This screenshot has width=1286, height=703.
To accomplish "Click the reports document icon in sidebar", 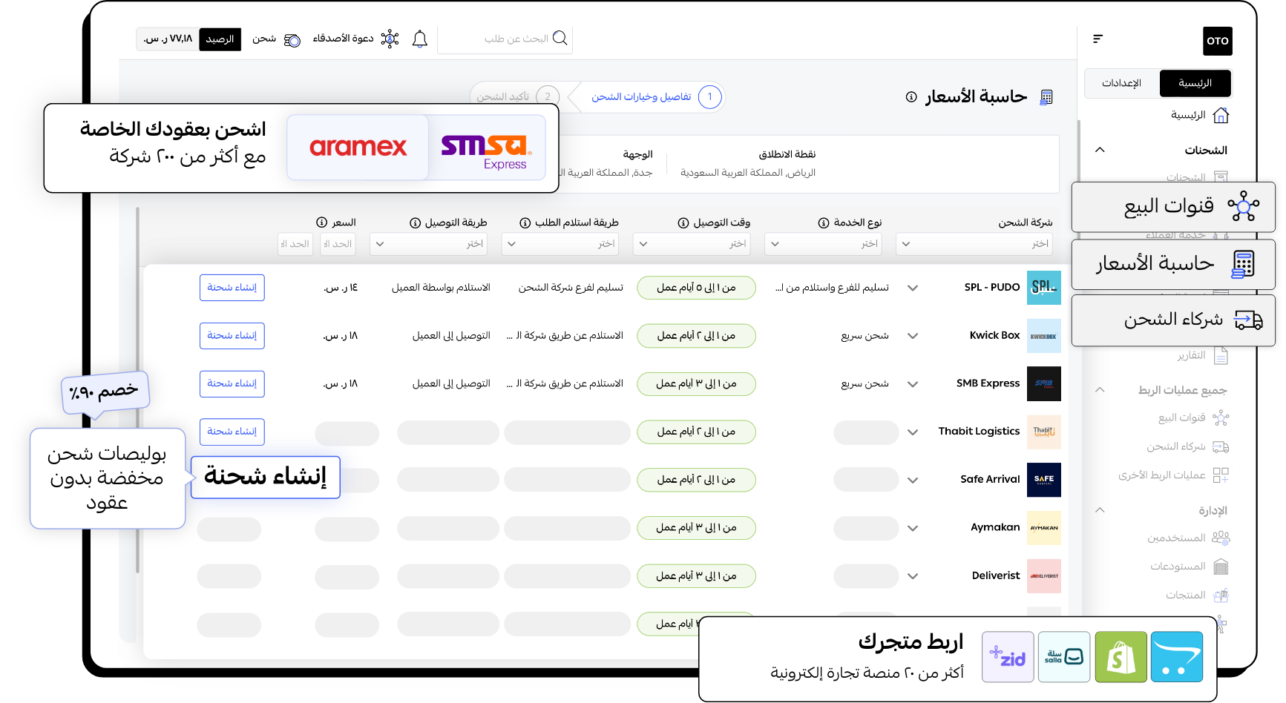I will click(x=1221, y=356).
